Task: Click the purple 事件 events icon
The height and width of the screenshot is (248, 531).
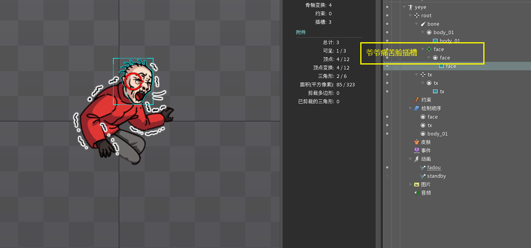Action: pyautogui.click(x=416, y=150)
